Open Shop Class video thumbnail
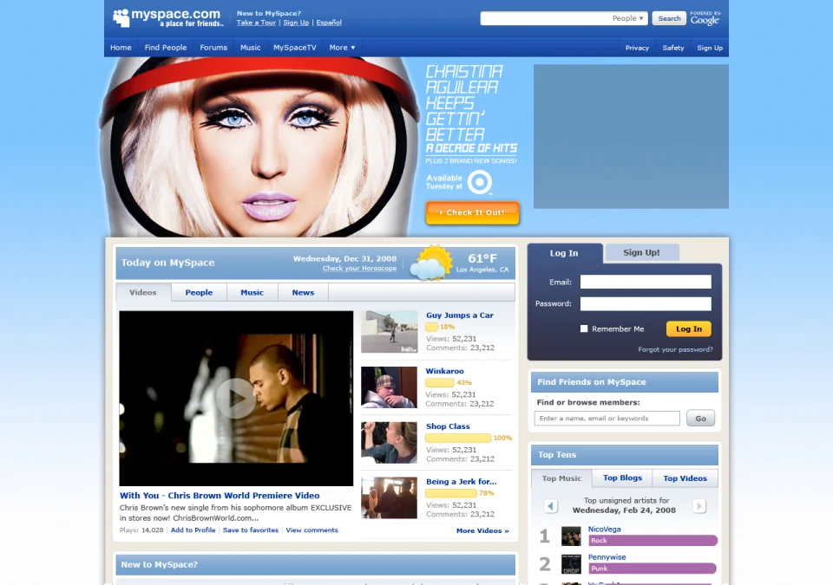 point(390,443)
